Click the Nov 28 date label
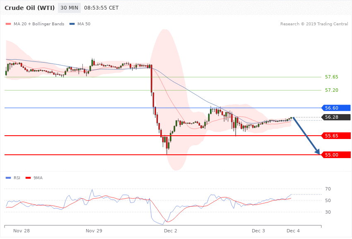This screenshot has width=352, height=239. (x=21, y=231)
